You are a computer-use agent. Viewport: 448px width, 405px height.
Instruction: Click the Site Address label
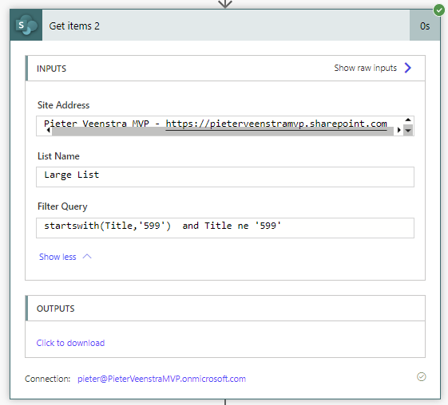(63, 105)
